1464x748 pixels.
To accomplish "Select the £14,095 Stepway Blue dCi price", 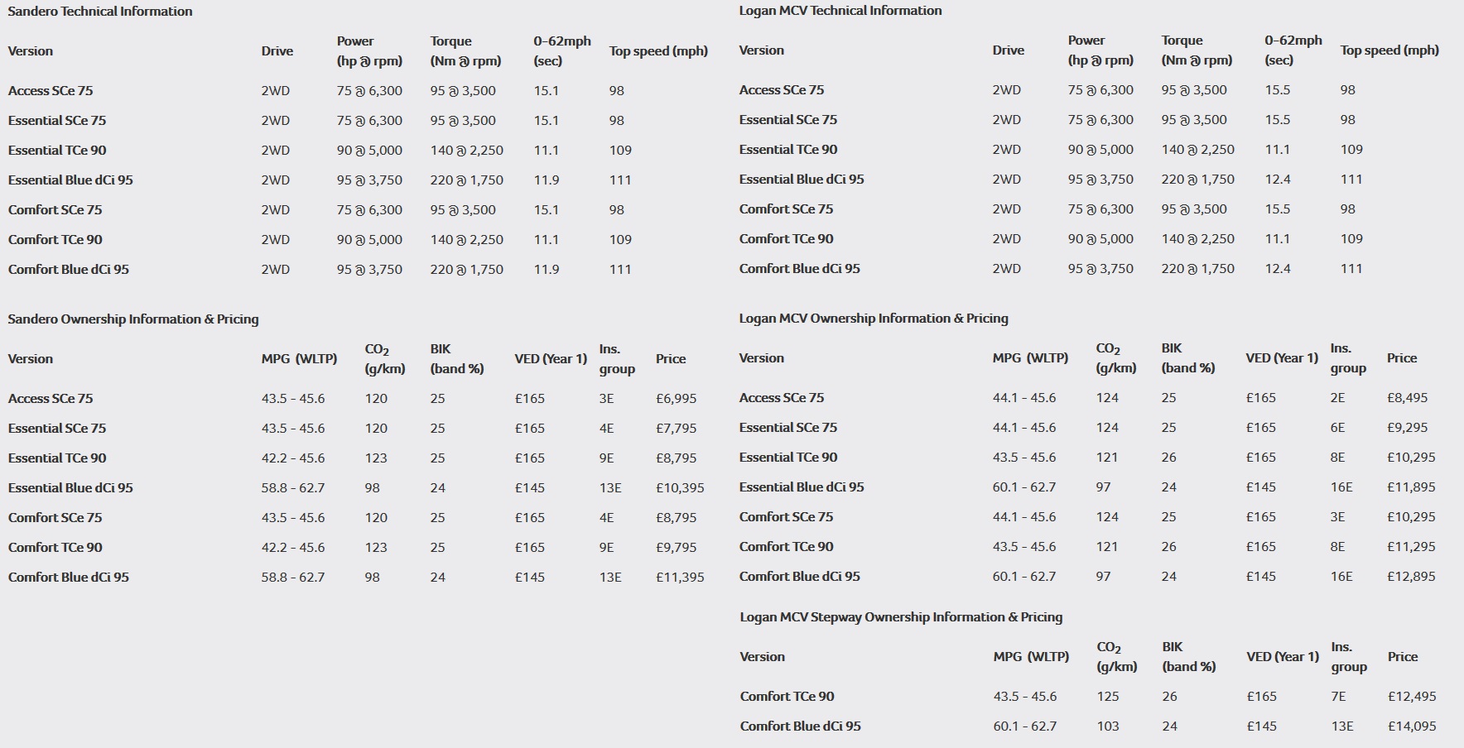I will (1412, 726).
